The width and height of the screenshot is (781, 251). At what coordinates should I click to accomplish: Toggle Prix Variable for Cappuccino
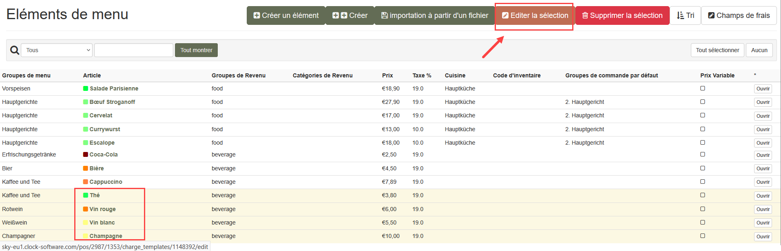point(703,181)
